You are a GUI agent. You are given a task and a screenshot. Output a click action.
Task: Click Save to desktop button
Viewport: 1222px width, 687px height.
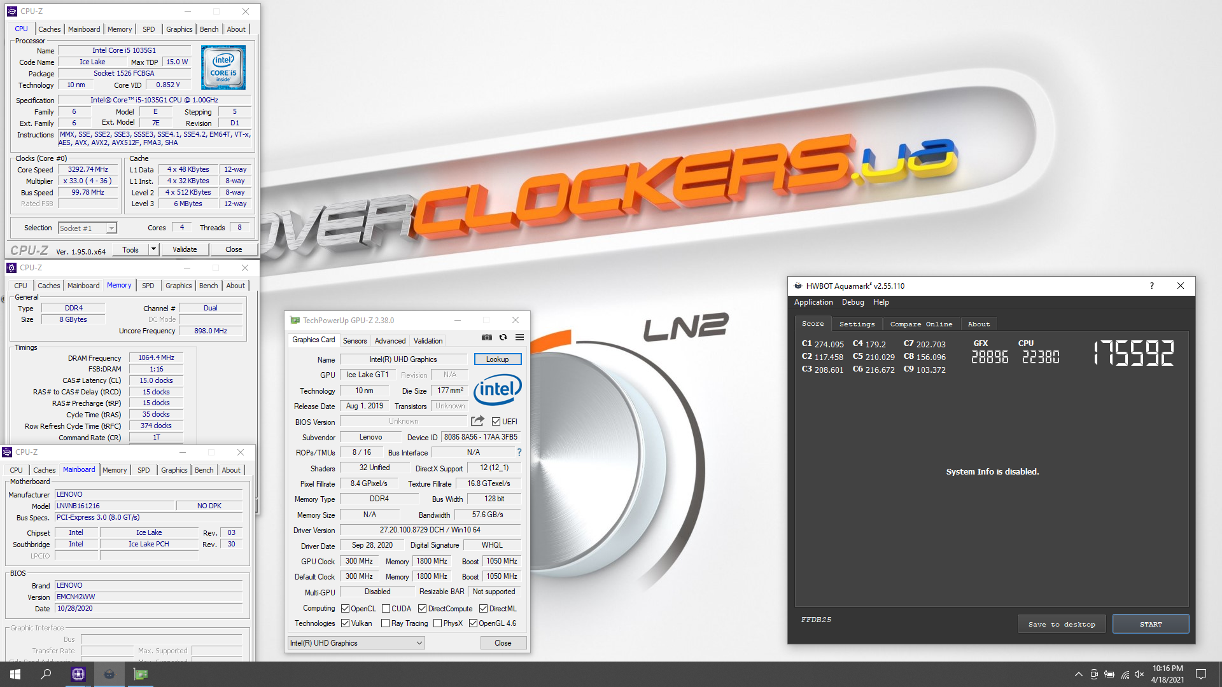click(x=1062, y=624)
